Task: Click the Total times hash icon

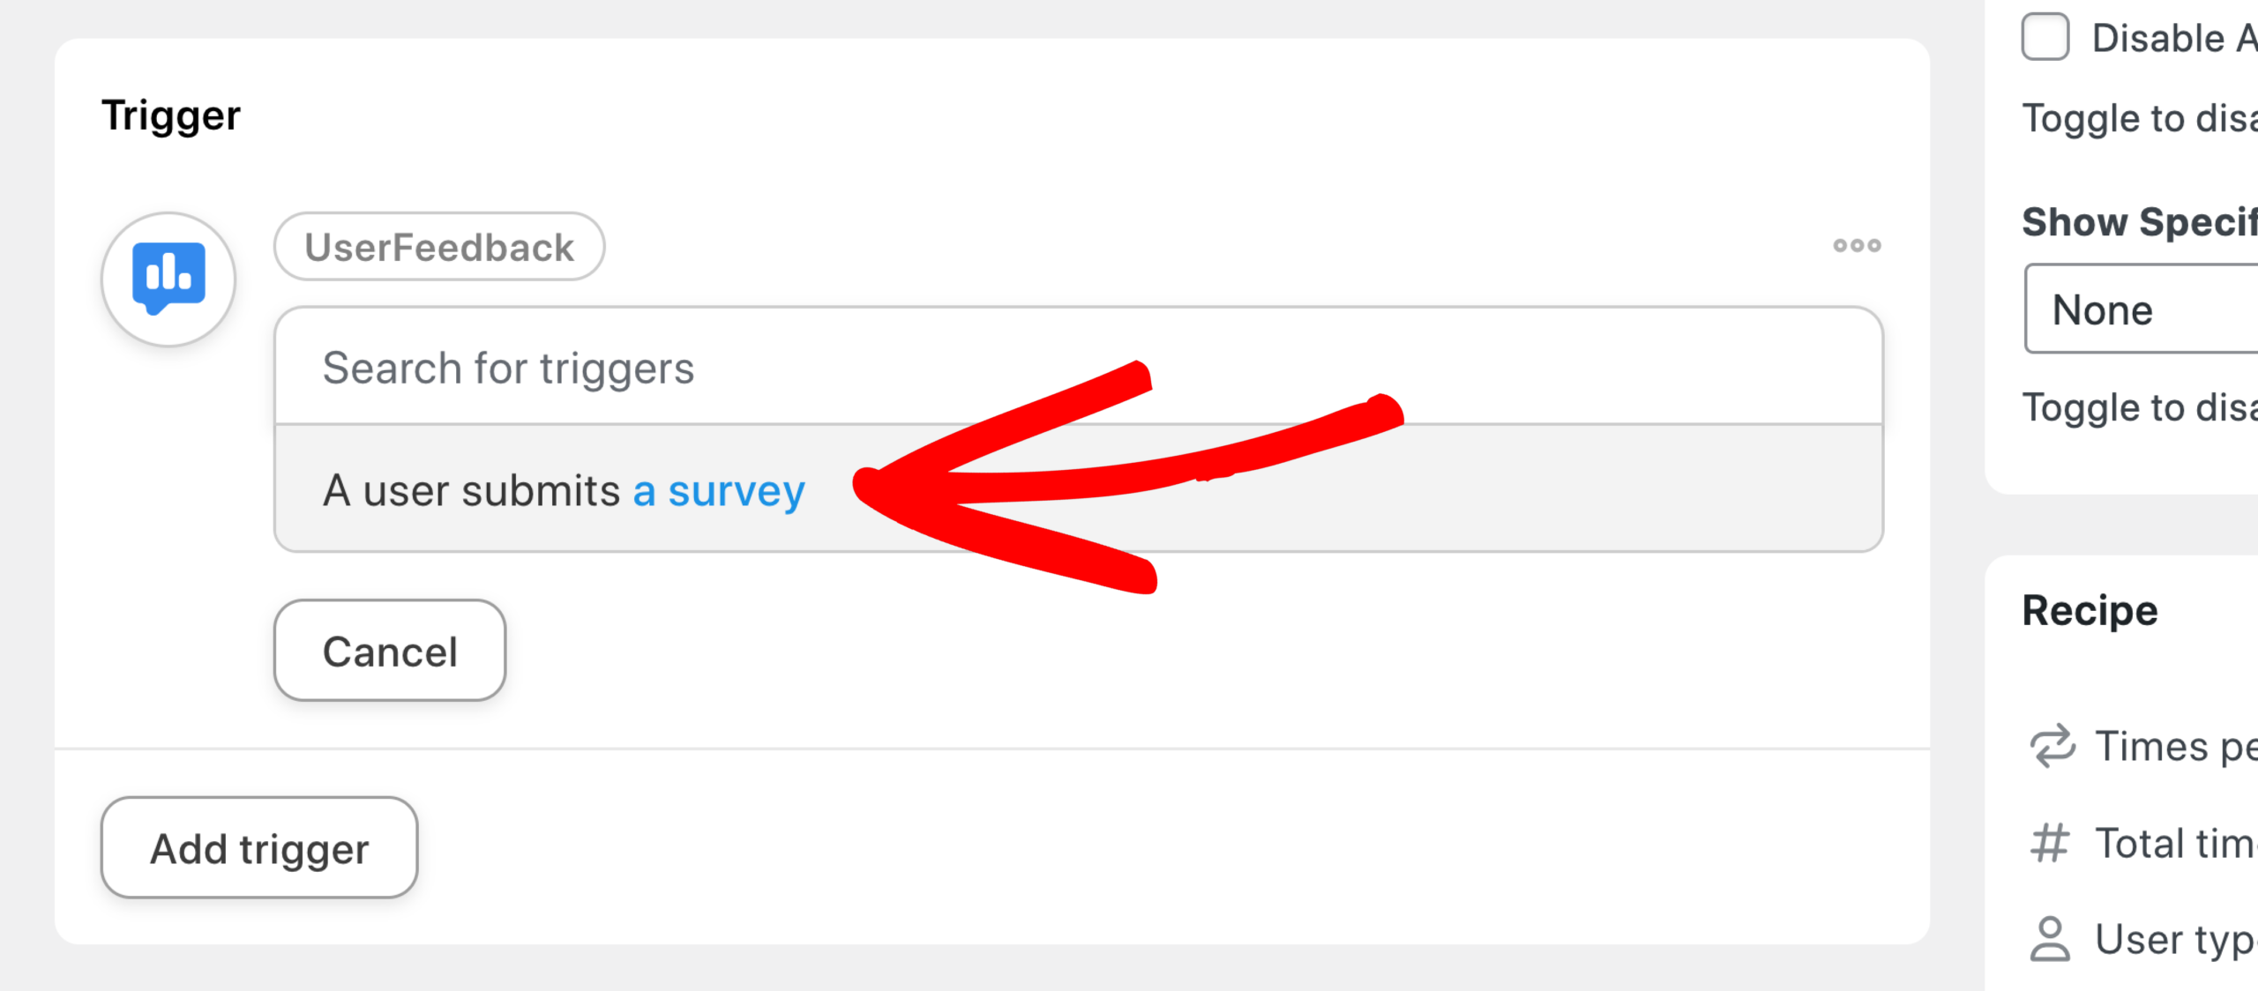Action: click(x=2050, y=843)
